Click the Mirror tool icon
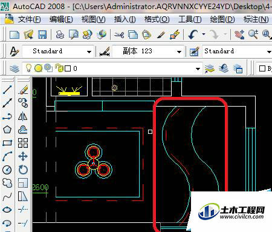272x232 pixels. tap(23, 116)
